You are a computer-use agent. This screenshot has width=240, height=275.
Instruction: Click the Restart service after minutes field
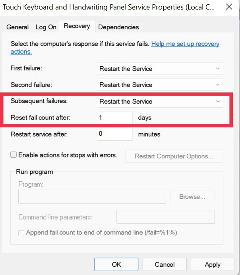click(x=114, y=134)
